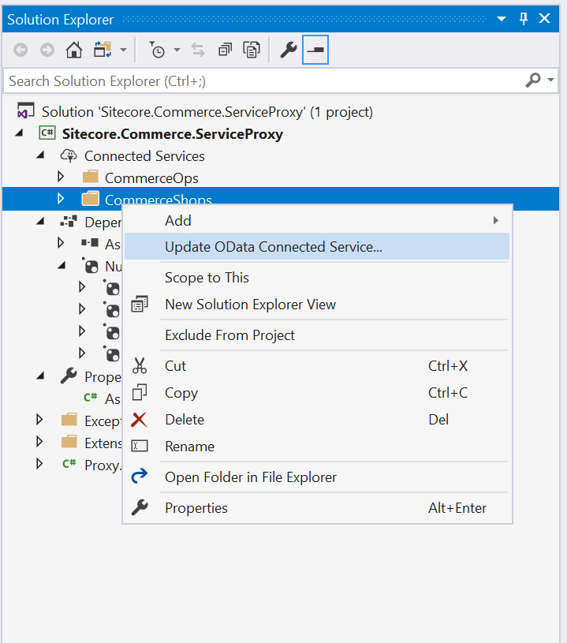This screenshot has height=643, width=567.
Task: Toggle Auto Hide pin on Solution Explorer
Action: click(524, 18)
